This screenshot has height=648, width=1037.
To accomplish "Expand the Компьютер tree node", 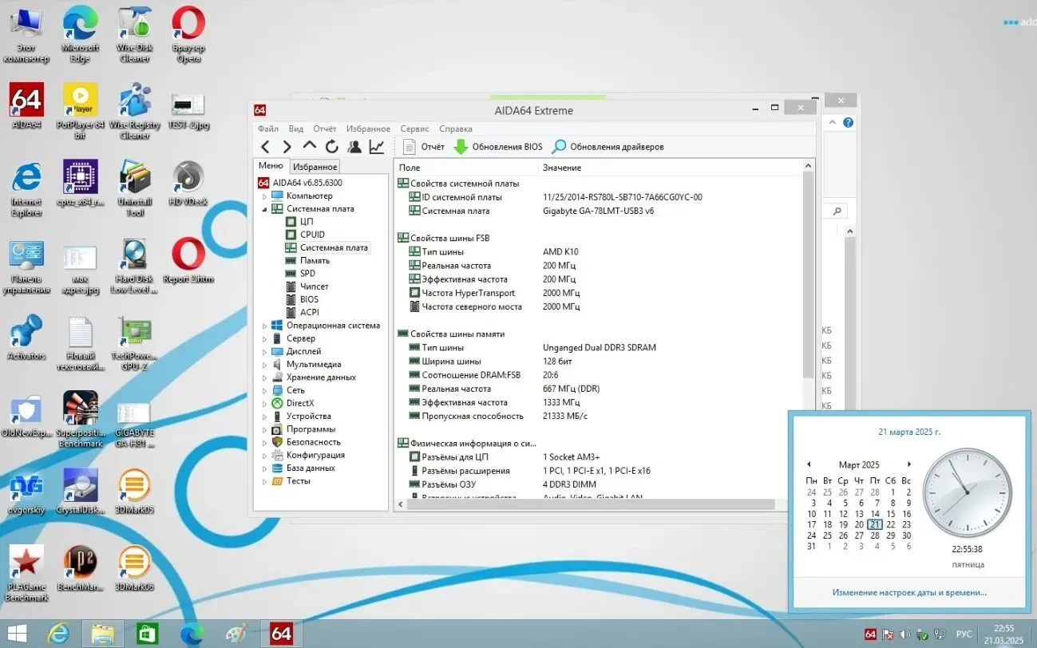I will click(265, 196).
